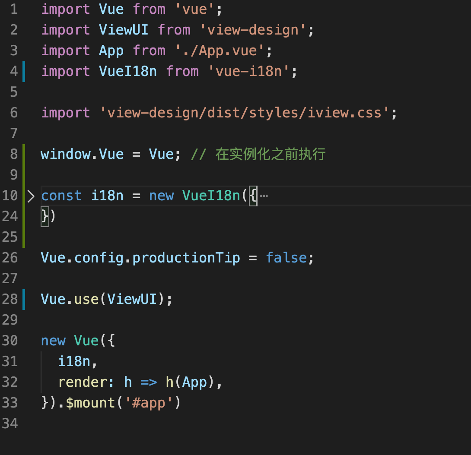Click the ellipsis showing collapsed code on line 10
This screenshot has height=455, width=471.
pos(264,195)
